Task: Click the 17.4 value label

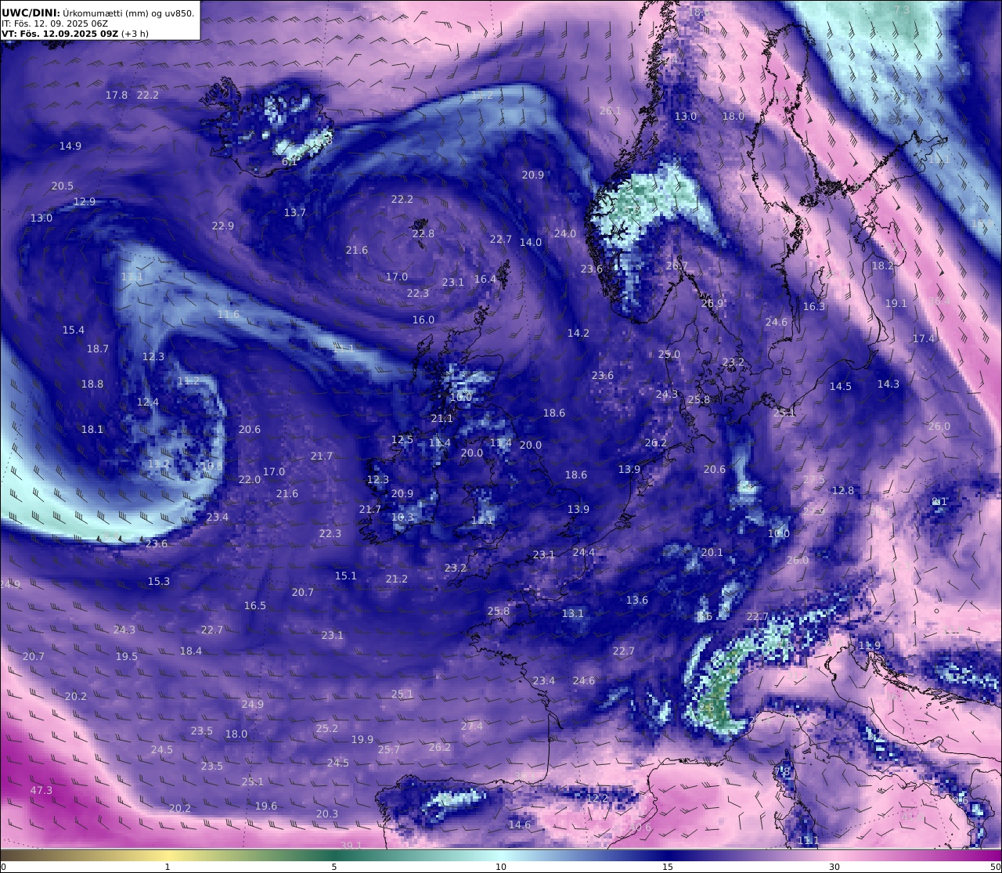Action: (924, 339)
